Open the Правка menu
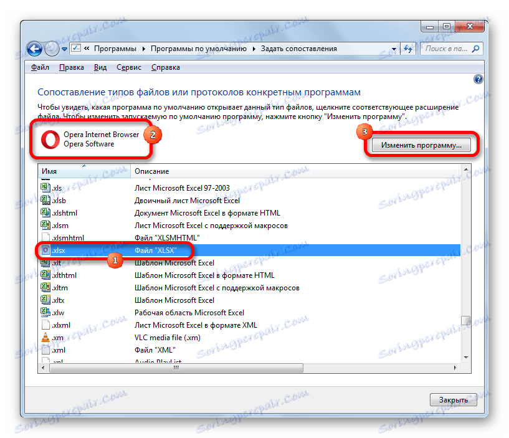509x438 pixels. click(x=72, y=67)
